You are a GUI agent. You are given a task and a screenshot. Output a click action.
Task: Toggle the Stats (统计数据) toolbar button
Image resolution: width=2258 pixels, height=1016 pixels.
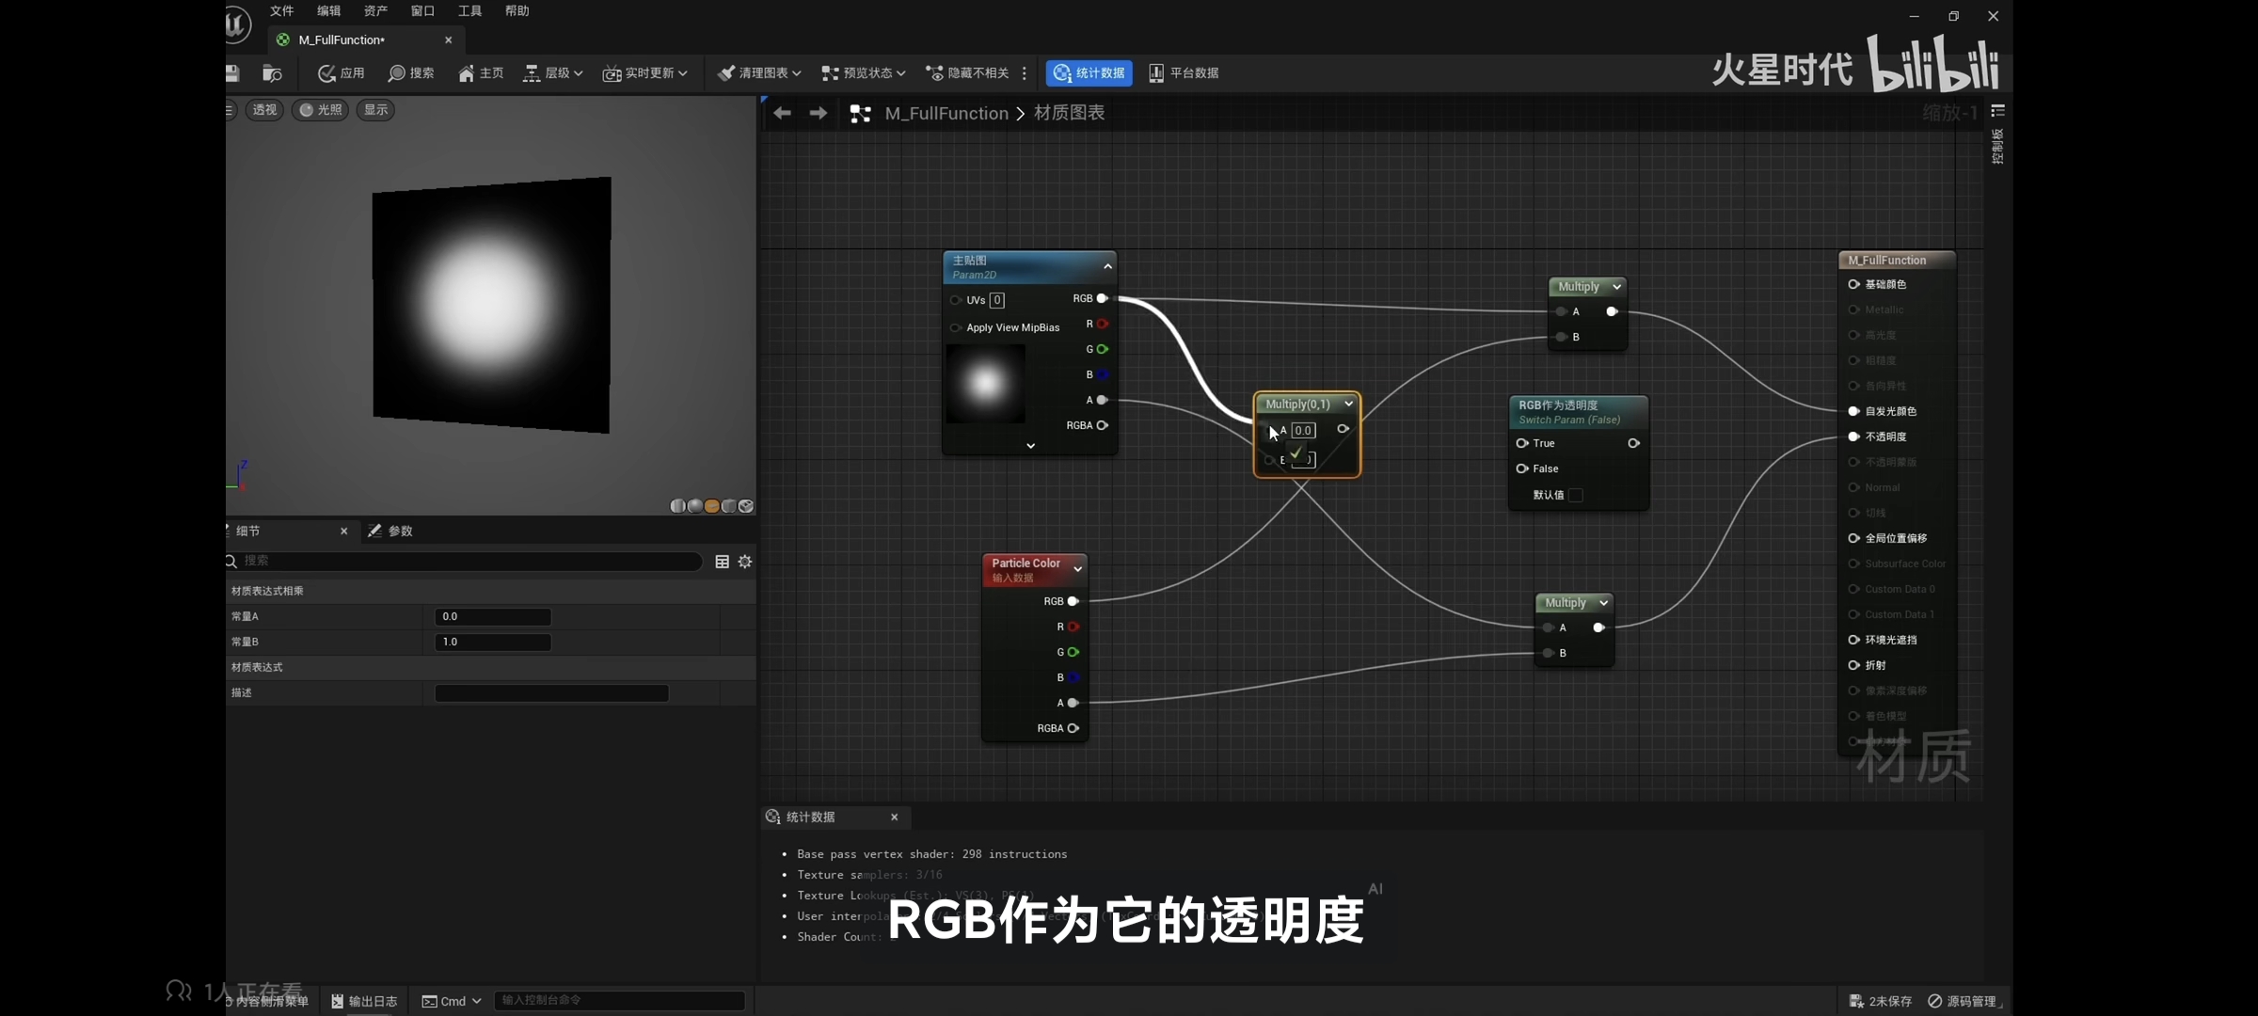click(x=1089, y=73)
